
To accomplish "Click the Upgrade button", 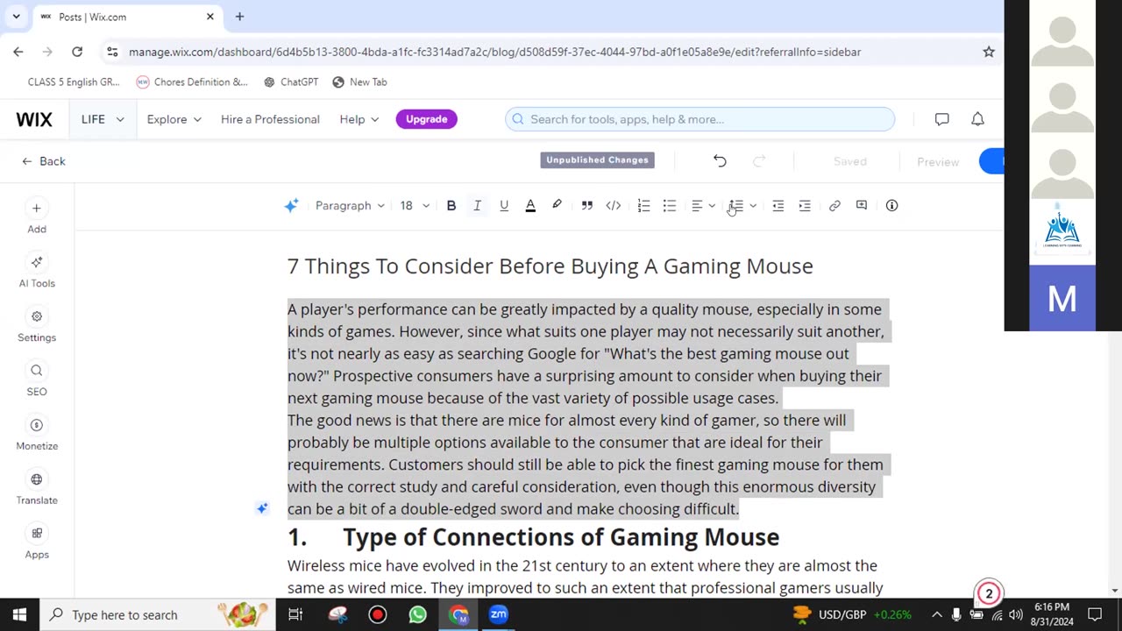I will click(426, 119).
